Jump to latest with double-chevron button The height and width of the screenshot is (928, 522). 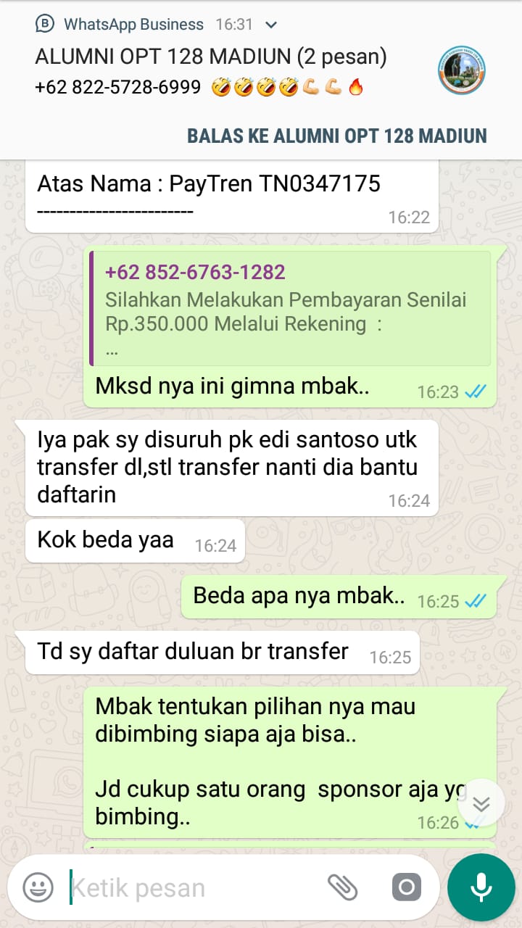pyautogui.click(x=481, y=803)
